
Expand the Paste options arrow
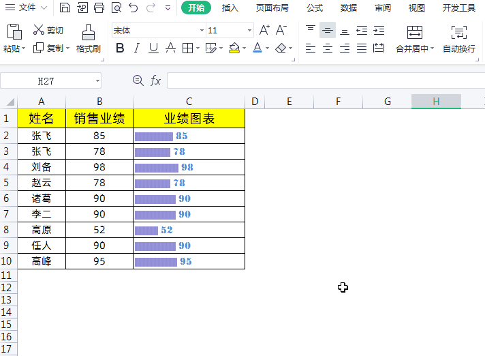pos(24,48)
